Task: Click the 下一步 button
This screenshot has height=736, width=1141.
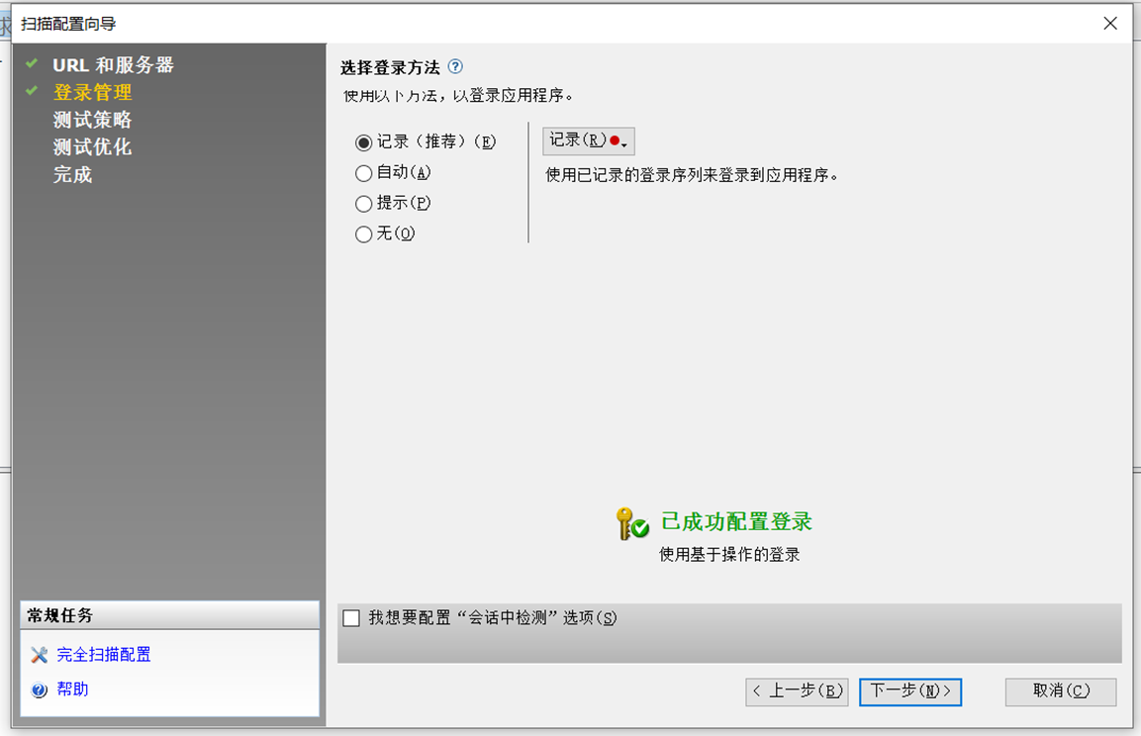Action: [x=909, y=691]
